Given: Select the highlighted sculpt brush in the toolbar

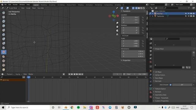Looking at the screenshot, I should (4, 52).
